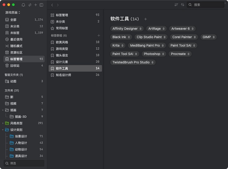Collapse the 设计类别 folder arrow
228x169 pixels.
click(3, 130)
